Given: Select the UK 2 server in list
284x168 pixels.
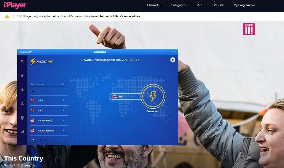Looking at the screenshot, I should [49, 110].
